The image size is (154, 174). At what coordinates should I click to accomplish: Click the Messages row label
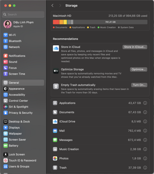coord(66,140)
